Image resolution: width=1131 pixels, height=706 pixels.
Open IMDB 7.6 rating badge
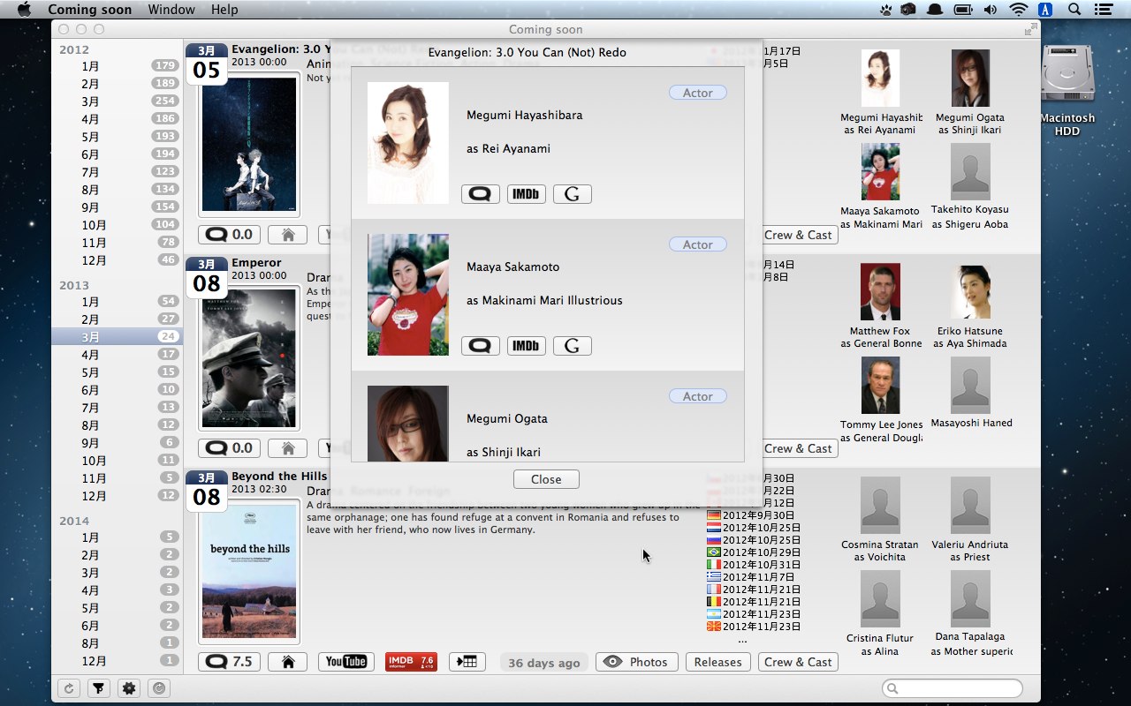click(411, 662)
